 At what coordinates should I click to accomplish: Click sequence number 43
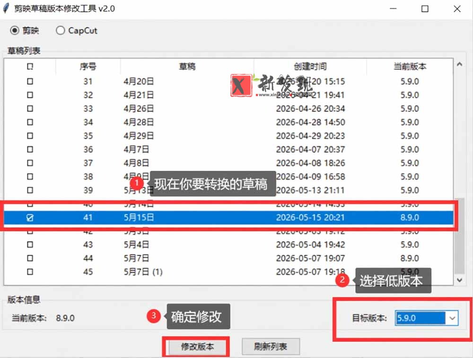(88, 244)
